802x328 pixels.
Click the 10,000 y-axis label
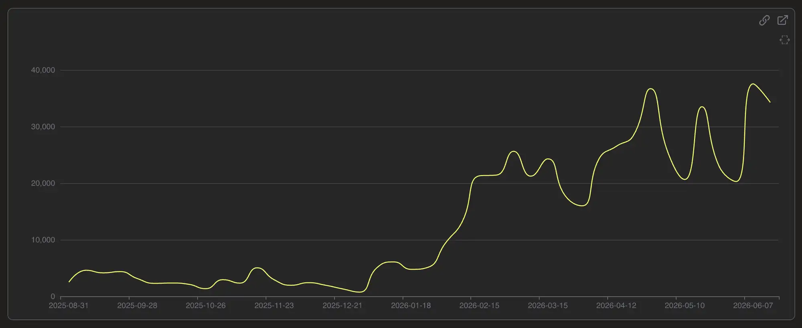pyautogui.click(x=43, y=240)
